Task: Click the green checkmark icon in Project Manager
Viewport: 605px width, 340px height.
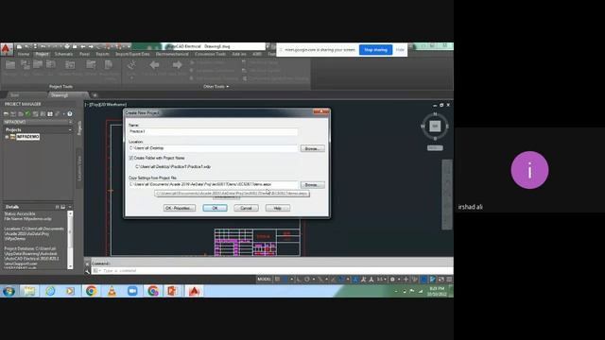Action: pyautogui.click(x=27, y=113)
